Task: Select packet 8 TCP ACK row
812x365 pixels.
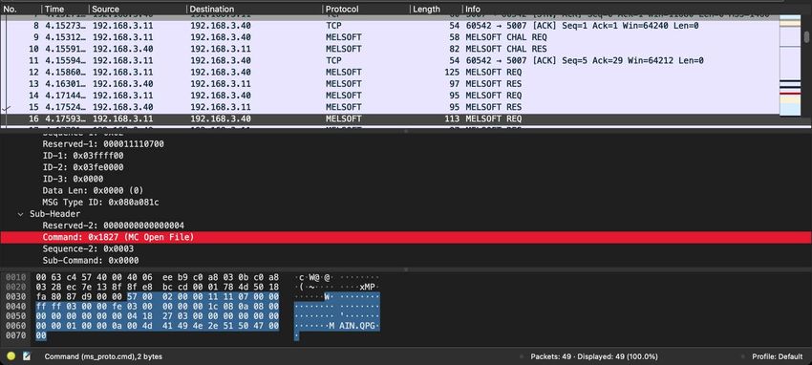Action: click(x=390, y=26)
